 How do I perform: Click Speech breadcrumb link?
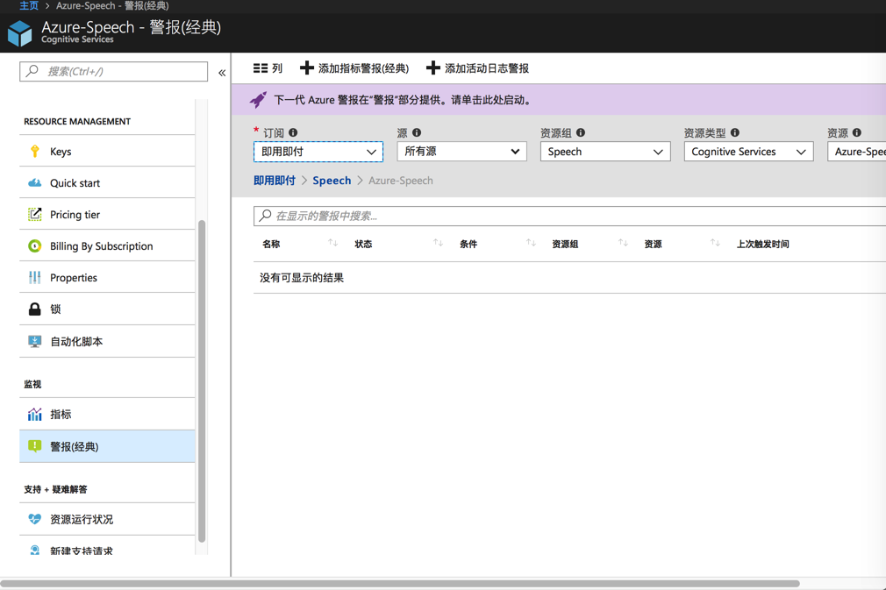[332, 181]
